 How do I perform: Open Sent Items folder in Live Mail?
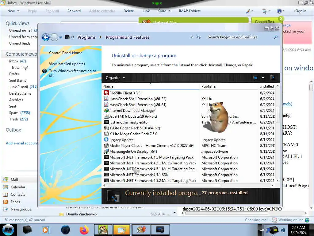[x=17, y=81]
